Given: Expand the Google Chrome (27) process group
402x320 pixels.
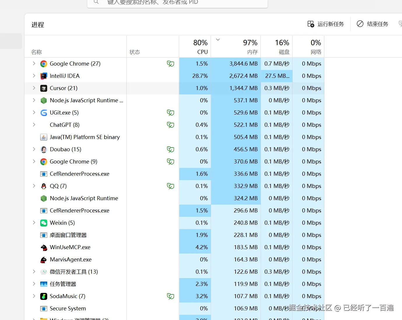Looking at the screenshot, I should (x=34, y=64).
